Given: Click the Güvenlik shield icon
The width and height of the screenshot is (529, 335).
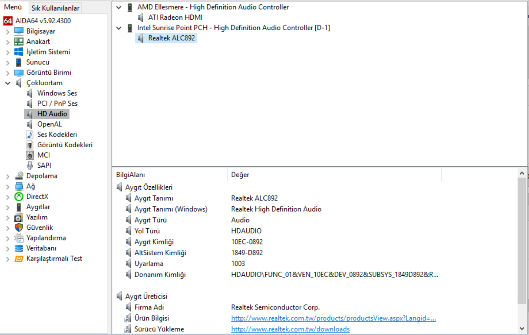Looking at the screenshot, I should pos(19,227).
